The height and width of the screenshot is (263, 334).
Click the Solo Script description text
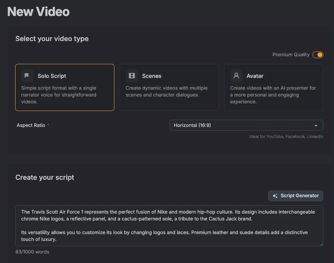tap(59, 95)
